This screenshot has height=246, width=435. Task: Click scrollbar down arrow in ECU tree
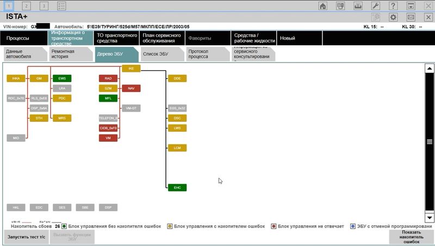[429, 217]
